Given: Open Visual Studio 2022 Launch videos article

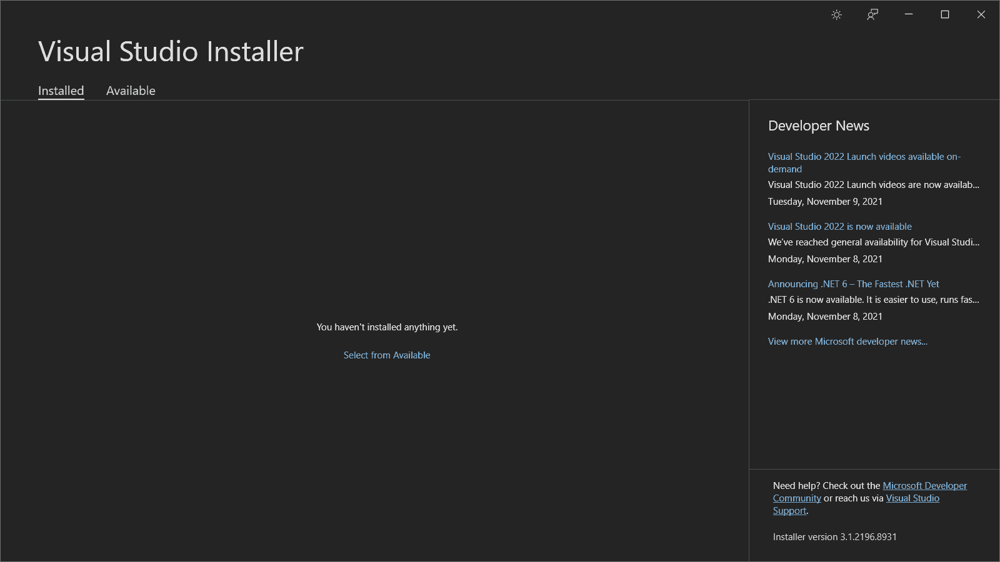Looking at the screenshot, I should pos(864,163).
